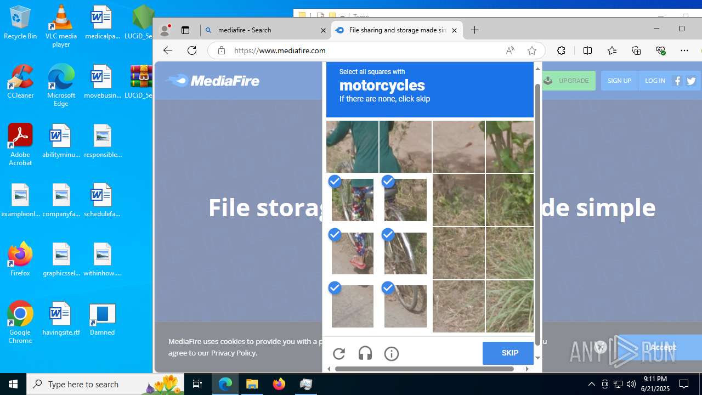
Task: Open Edge Settings and more menu
Action: click(x=684, y=50)
